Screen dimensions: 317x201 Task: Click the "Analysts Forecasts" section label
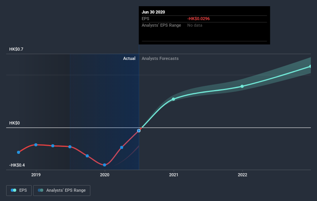[x=160, y=58]
